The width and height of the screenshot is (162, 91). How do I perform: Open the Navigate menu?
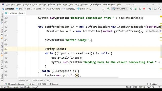27,5
